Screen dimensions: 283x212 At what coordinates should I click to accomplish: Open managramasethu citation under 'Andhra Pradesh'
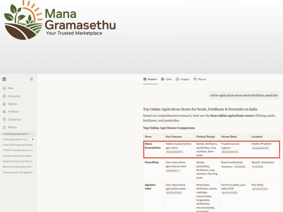260,148
